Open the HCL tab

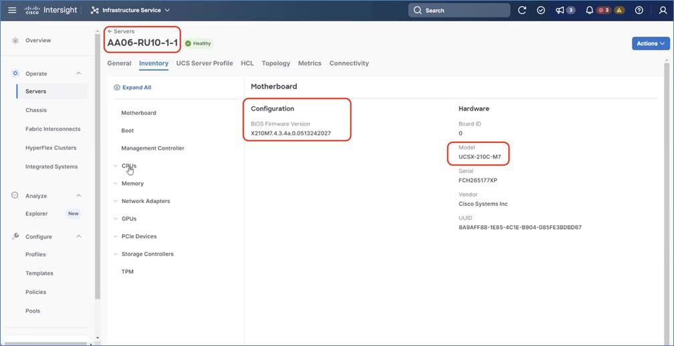pyautogui.click(x=247, y=63)
